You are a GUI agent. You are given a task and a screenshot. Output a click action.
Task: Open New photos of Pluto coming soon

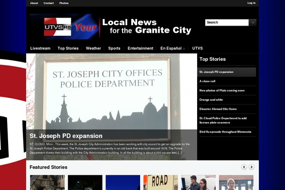(x=222, y=91)
